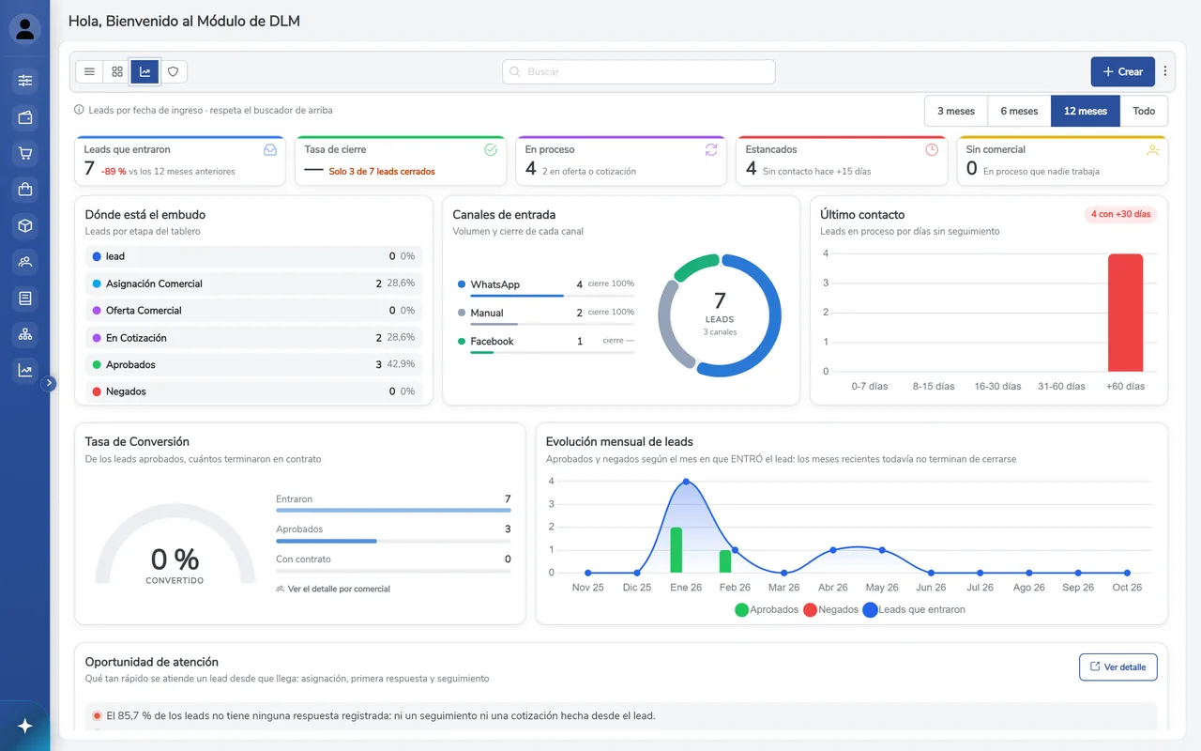
Task: Open the box inventory sidebar icon
Action: coord(25,226)
